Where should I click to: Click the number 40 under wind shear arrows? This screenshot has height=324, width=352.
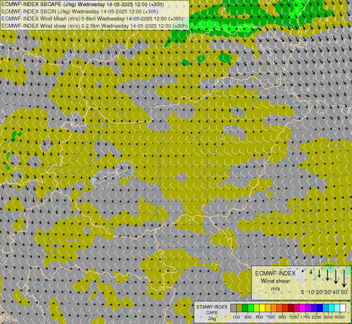pos(336,292)
